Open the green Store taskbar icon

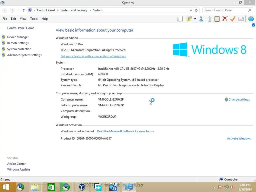point(51,187)
